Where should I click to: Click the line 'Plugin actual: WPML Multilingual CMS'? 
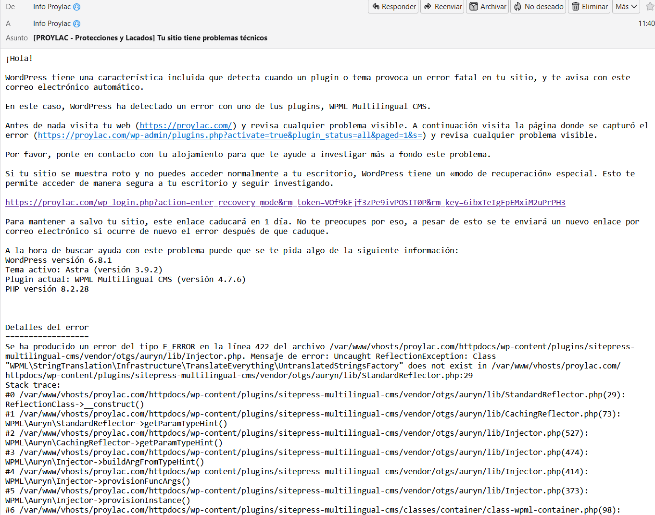88,279
